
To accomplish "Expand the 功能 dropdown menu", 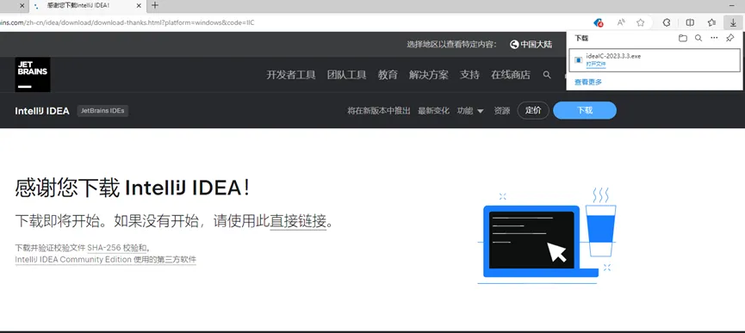I will click(x=470, y=110).
